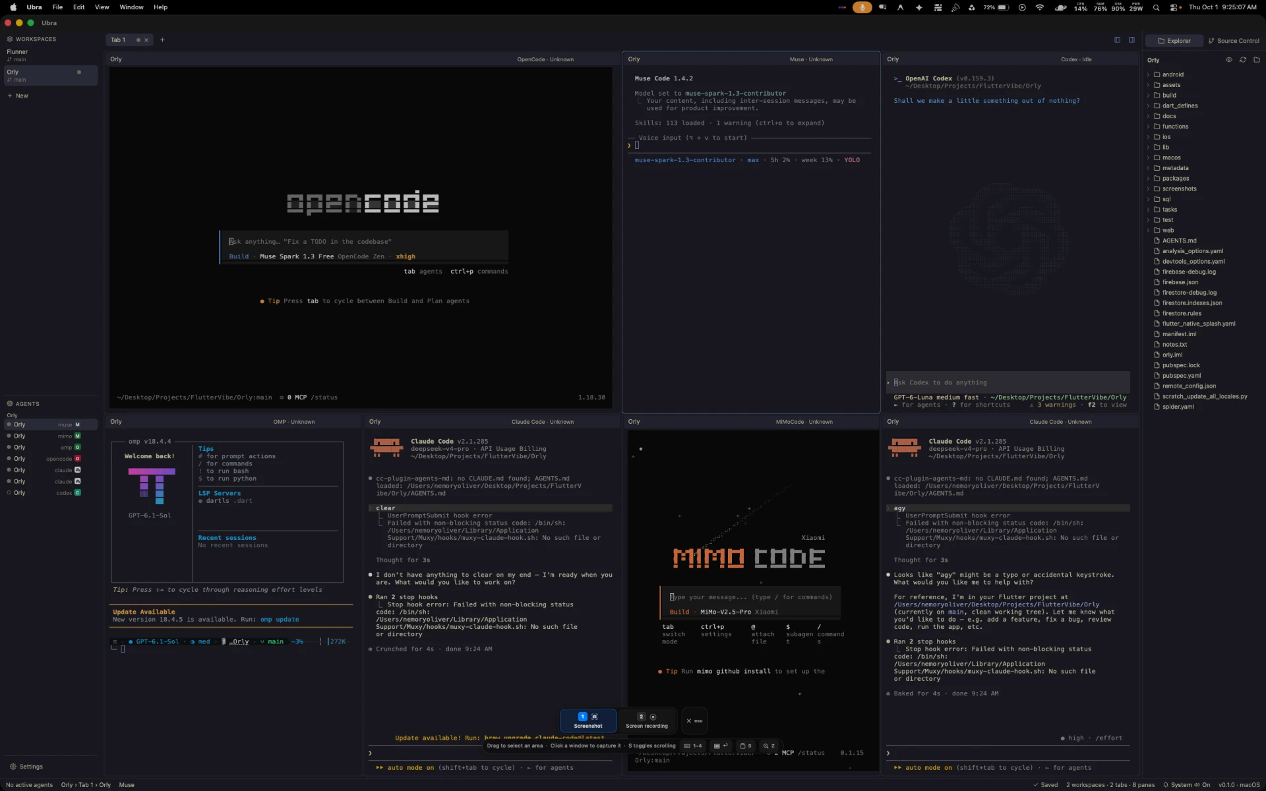Switch to the Source Control tab
Viewport: 1266px width, 791px height.
(1233, 41)
